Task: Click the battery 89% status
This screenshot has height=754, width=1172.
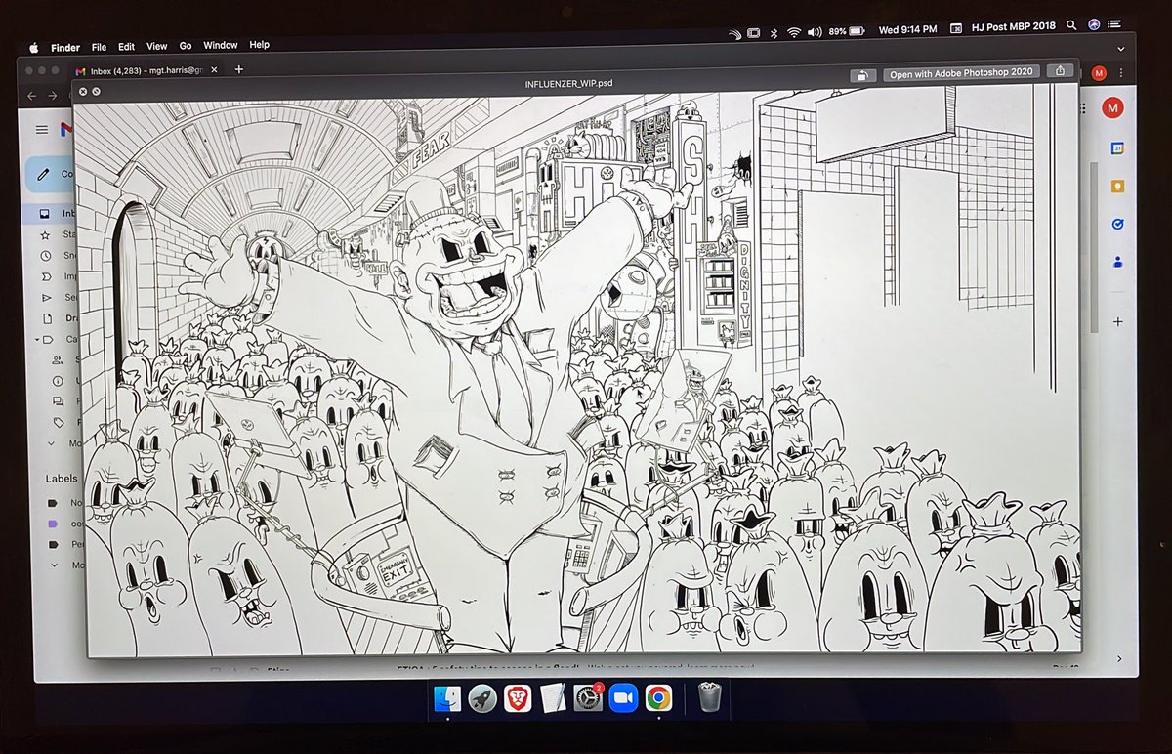Action: (847, 31)
